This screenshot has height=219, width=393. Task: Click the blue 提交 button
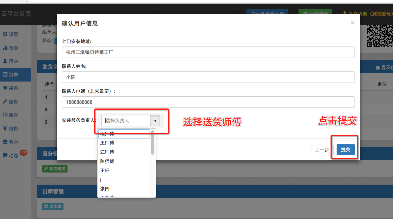click(345, 150)
